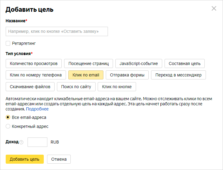
Task: Switch to Отправка формы condition type
Action: point(127,75)
